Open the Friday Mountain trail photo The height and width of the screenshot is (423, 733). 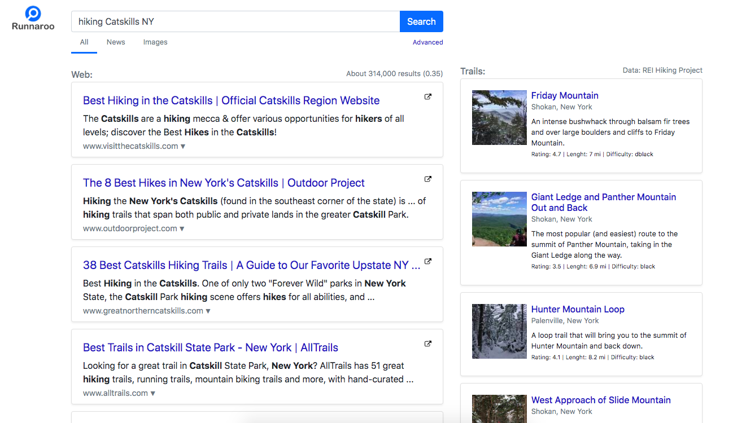[499, 117]
